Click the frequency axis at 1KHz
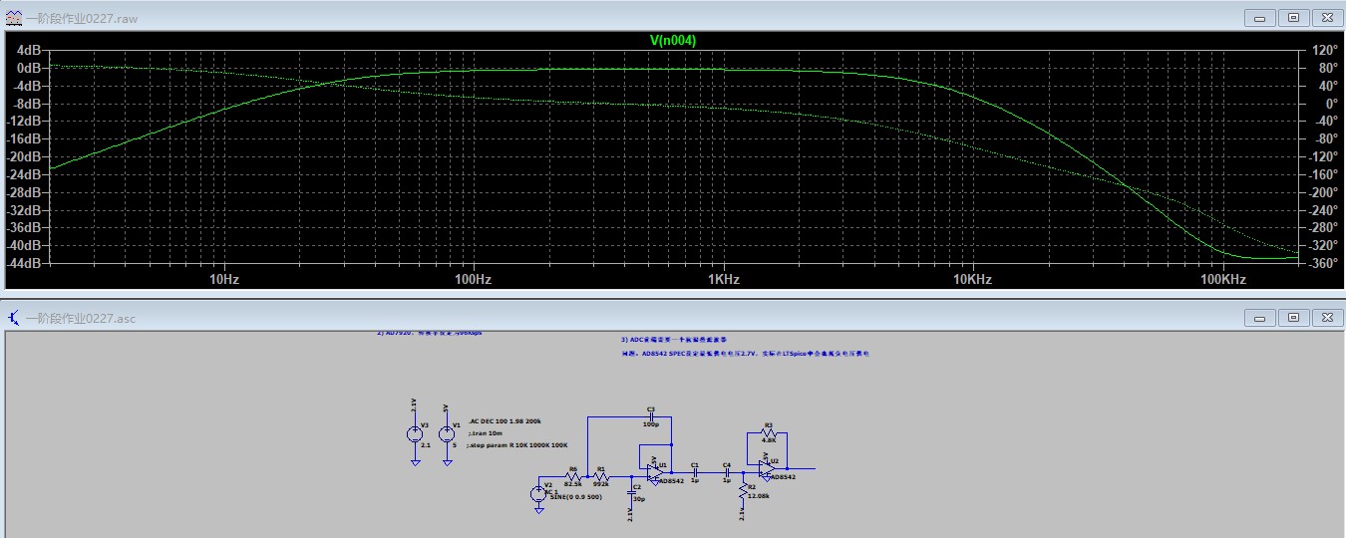The height and width of the screenshot is (538, 1346). [724, 280]
